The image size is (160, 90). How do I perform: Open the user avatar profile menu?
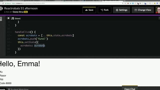(158, 10)
